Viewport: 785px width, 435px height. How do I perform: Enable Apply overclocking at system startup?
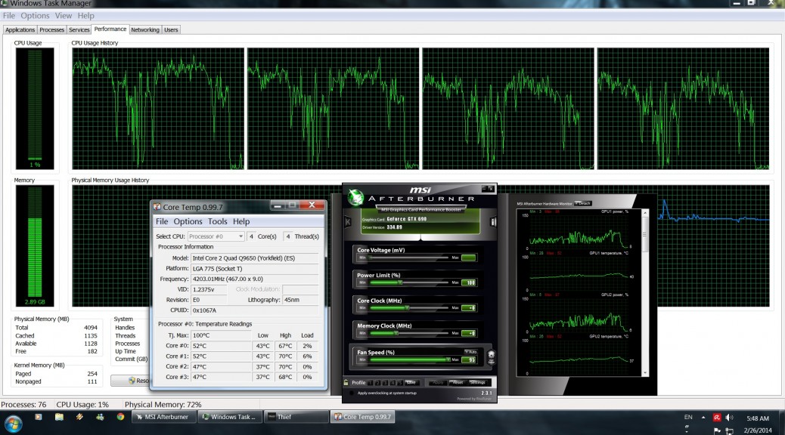351,393
